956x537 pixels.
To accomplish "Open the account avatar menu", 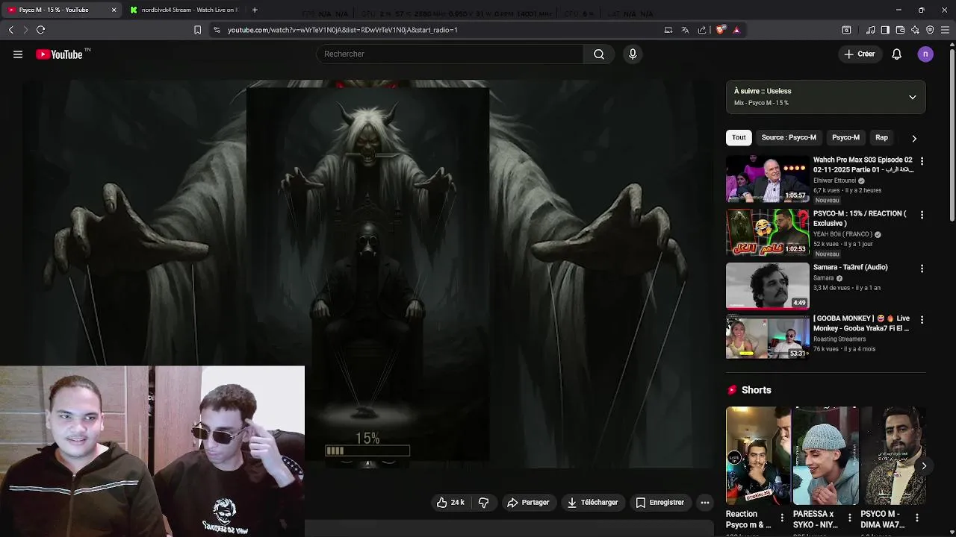I will click(925, 54).
